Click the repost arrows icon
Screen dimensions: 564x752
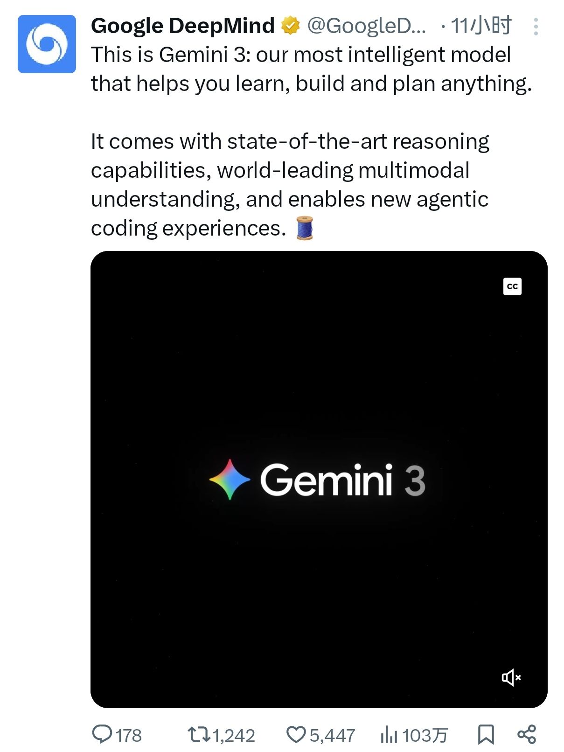(199, 735)
